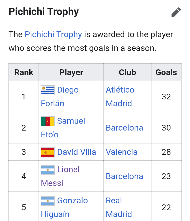Open Diego Forlán's player page

[60, 97]
